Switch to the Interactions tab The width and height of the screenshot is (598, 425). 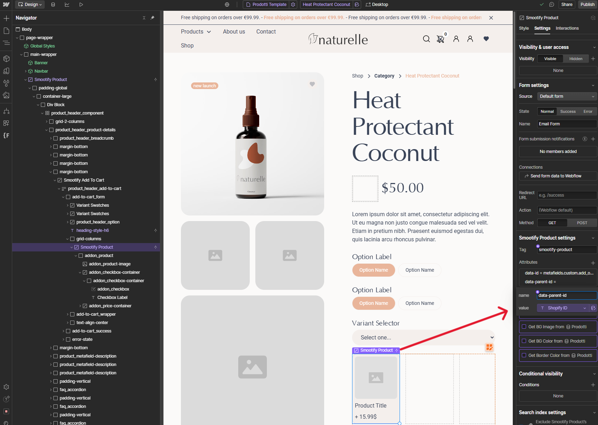pyautogui.click(x=567, y=28)
